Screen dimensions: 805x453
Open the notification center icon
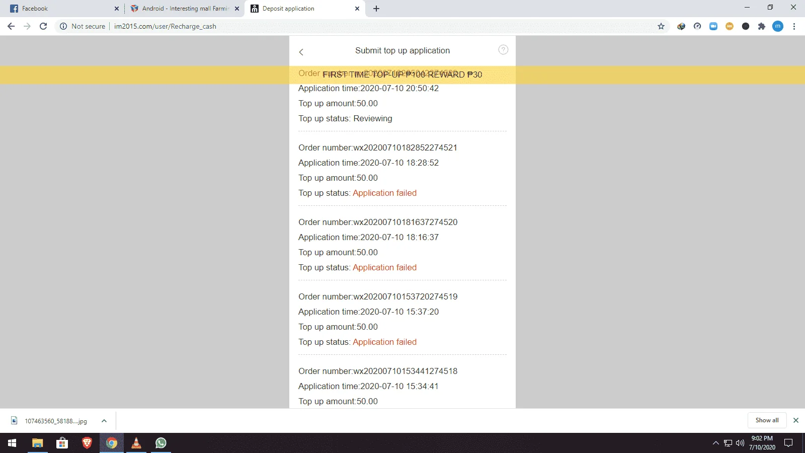[x=788, y=443]
